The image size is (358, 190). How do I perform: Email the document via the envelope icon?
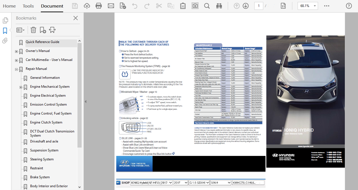111,5
